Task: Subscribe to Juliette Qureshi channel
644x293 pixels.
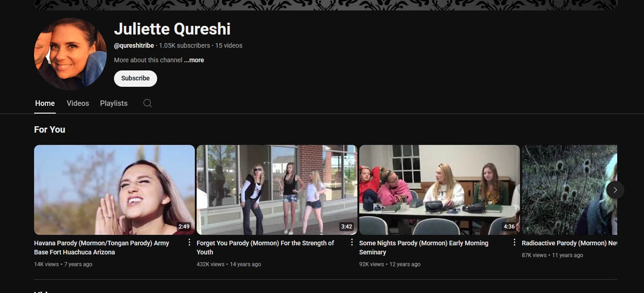Action: (135, 78)
